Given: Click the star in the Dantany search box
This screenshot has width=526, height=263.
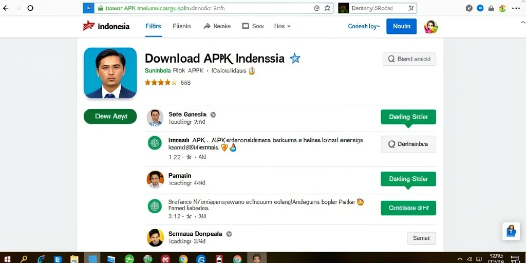Looking at the screenshot, I should tap(411, 8).
